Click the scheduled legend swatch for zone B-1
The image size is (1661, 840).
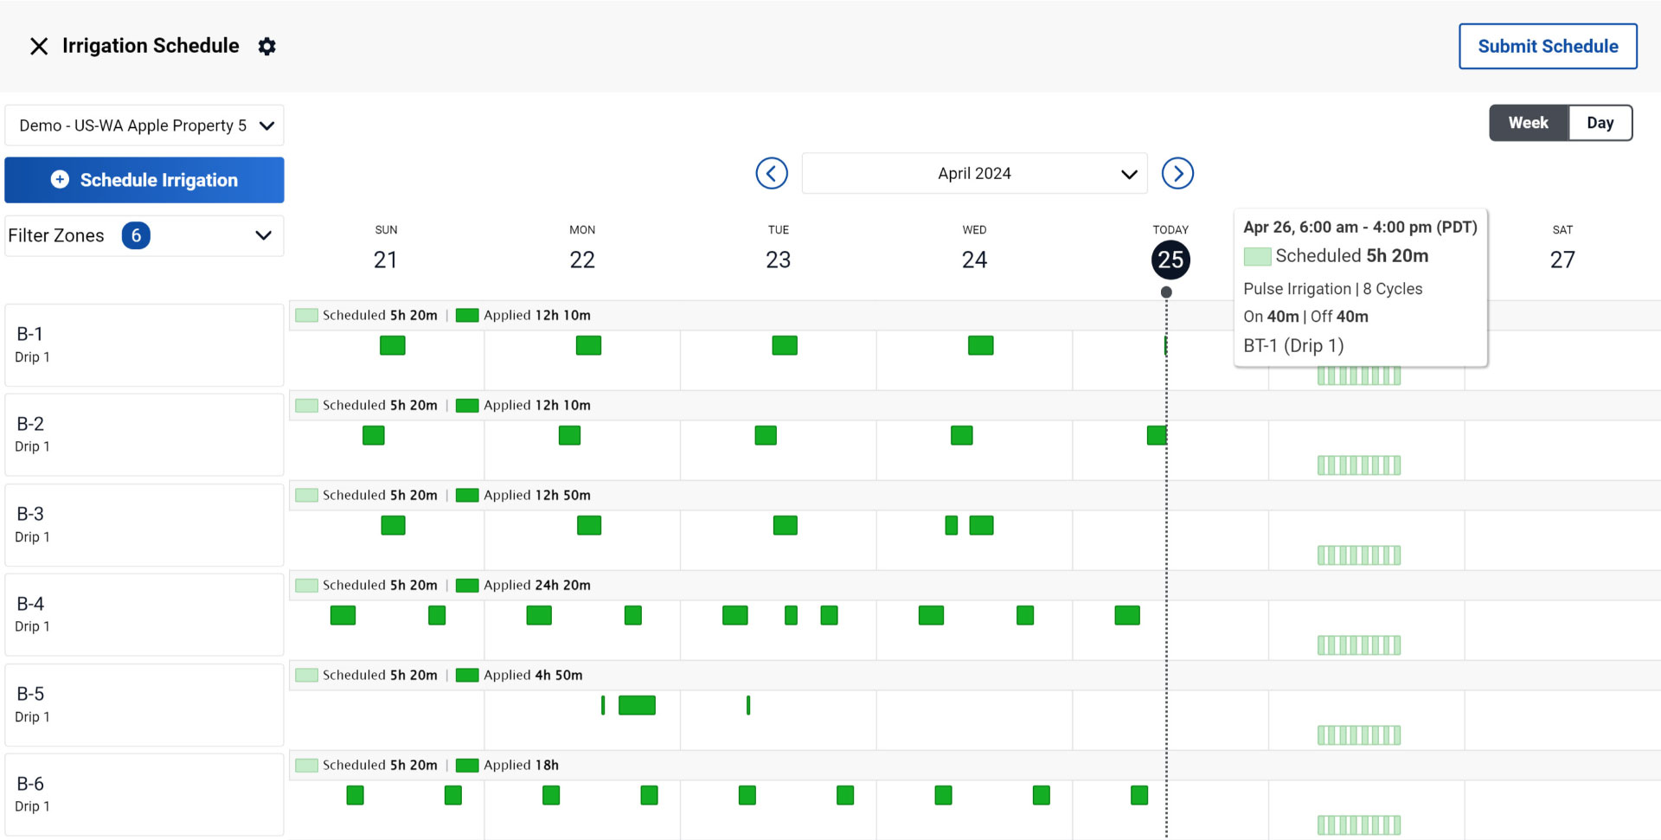tap(305, 315)
